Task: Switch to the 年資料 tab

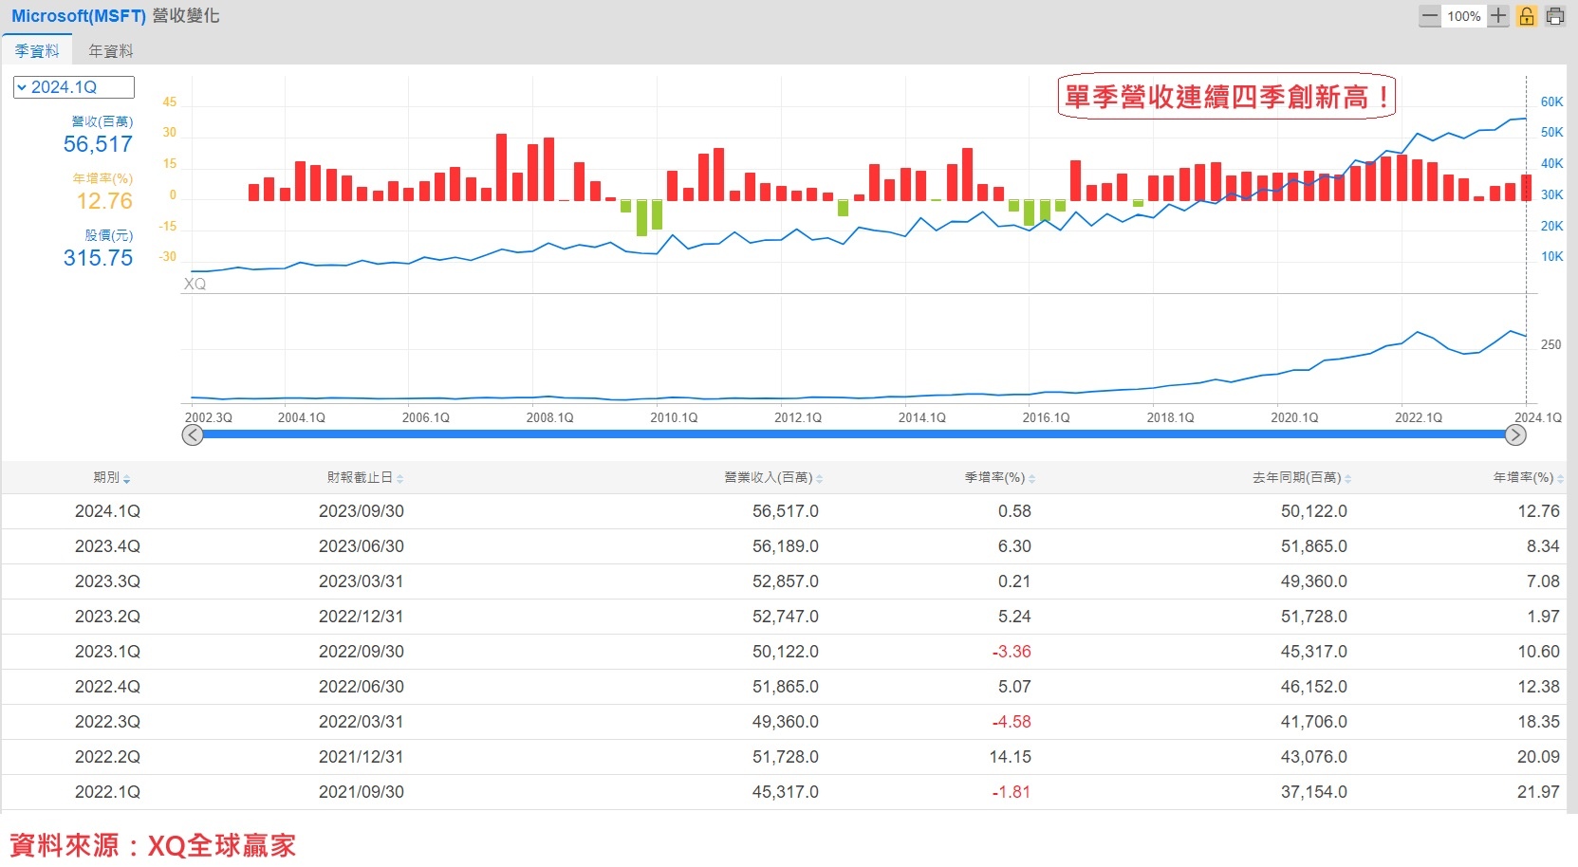Action: click(x=111, y=51)
